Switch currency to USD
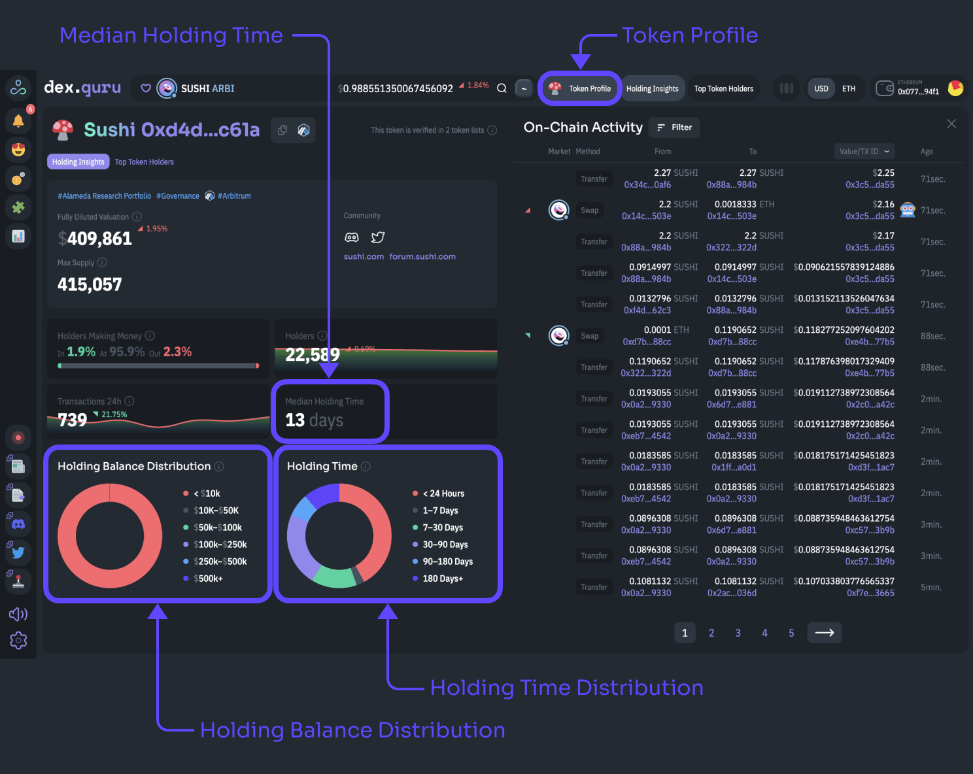Viewport: 973px width, 774px height. pos(821,88)
